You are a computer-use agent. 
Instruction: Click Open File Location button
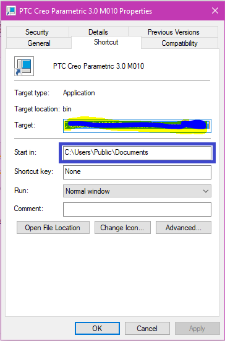point(53,228)
